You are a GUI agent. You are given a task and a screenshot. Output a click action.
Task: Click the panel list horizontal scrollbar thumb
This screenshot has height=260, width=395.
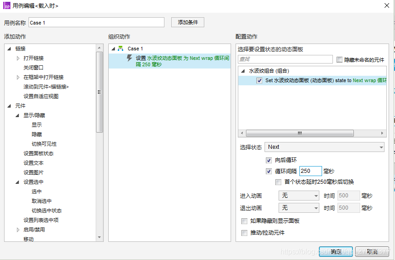click(x=299, y=133)
